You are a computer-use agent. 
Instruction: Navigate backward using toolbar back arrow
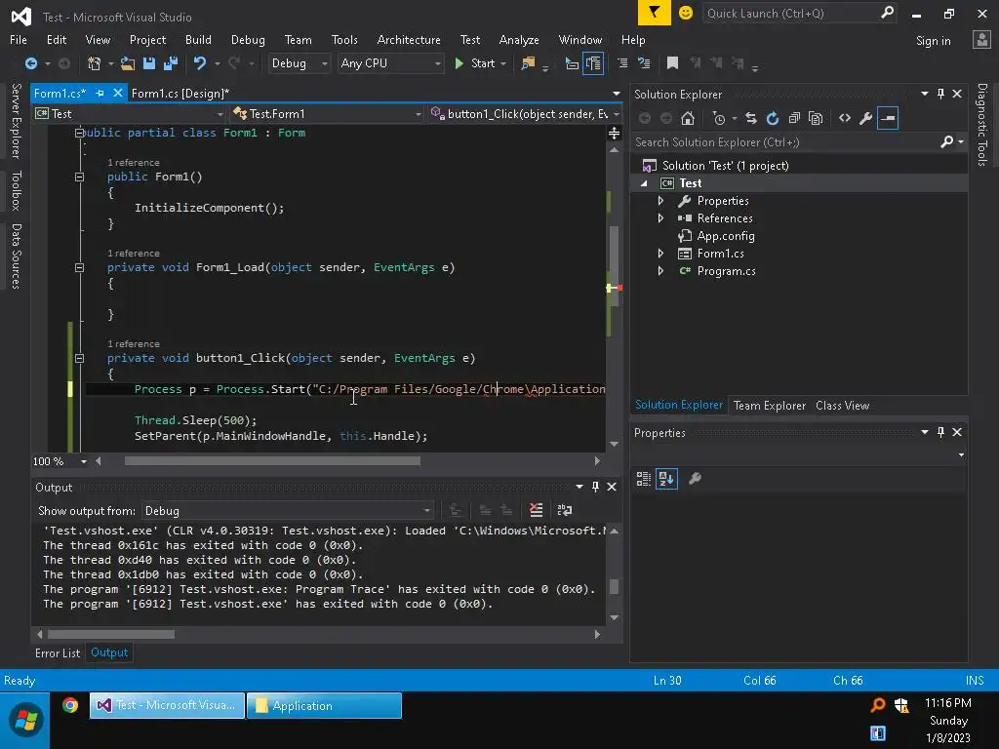coord(30,63)
